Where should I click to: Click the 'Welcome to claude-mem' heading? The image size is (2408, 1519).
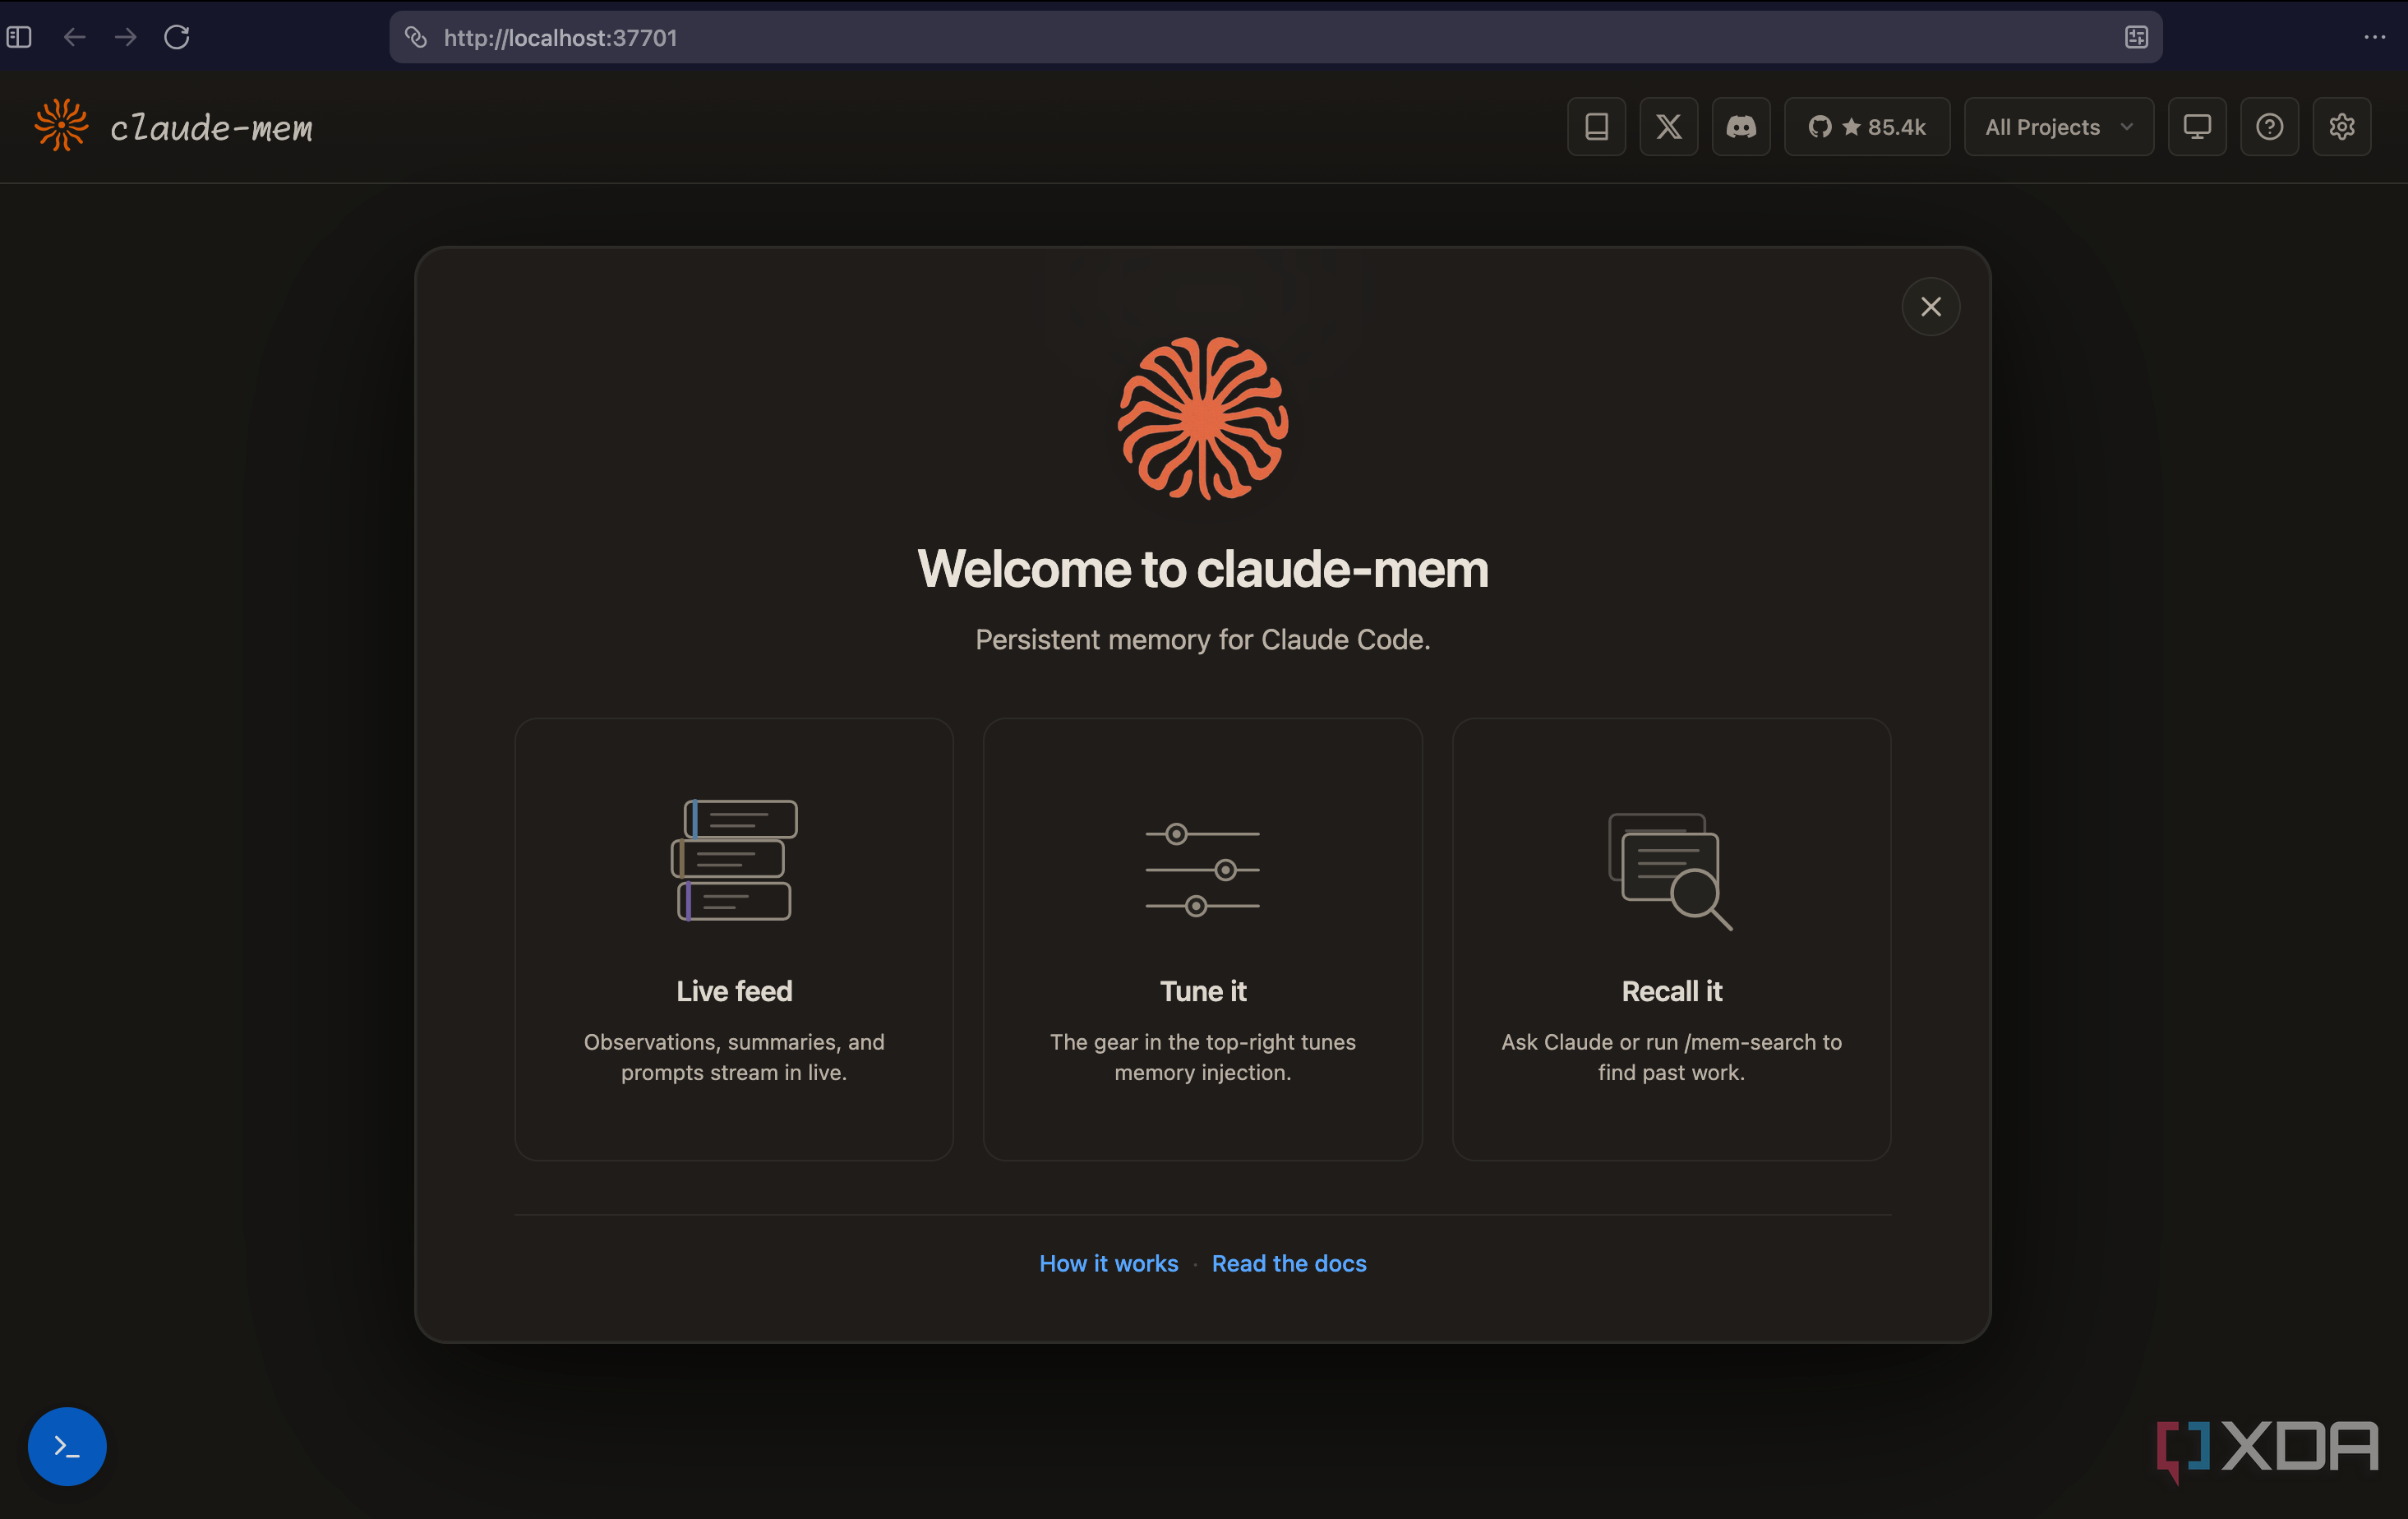(x=1203, y=569)
